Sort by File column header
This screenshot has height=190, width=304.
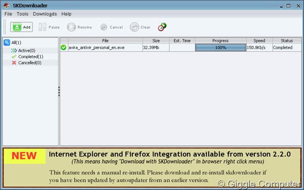105,41
